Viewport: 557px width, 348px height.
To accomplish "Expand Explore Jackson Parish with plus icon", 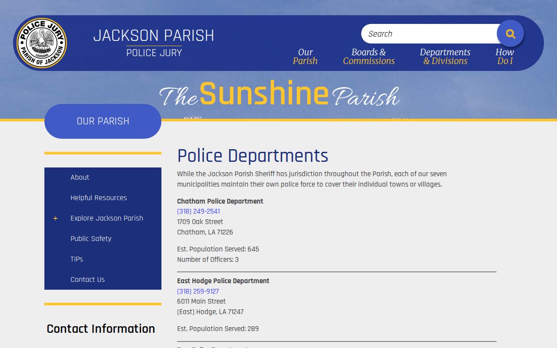I will click(55, 218).
